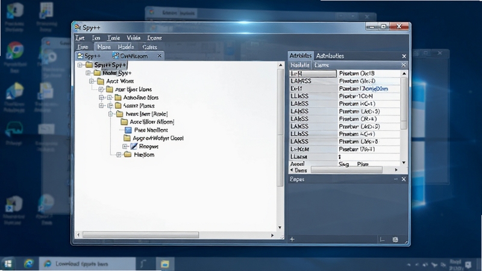The image size is (482, 271).
Task: Open Internet Explorer from the taskbar
Action: (x=29, y=264)
